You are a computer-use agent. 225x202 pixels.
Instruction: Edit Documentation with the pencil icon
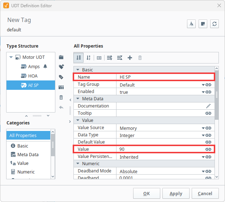tap(208, 106)
